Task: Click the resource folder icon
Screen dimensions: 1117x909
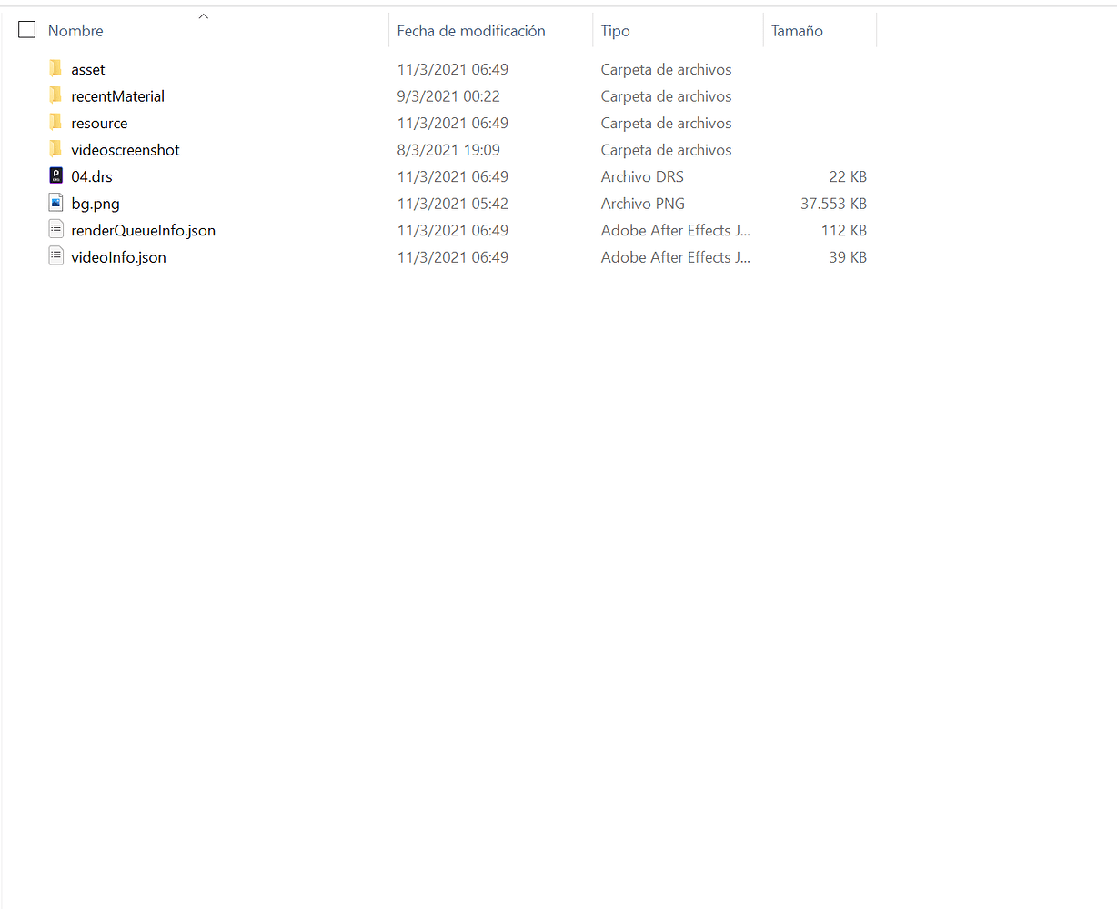Action: pyautogui.click(x=55, y=123)
